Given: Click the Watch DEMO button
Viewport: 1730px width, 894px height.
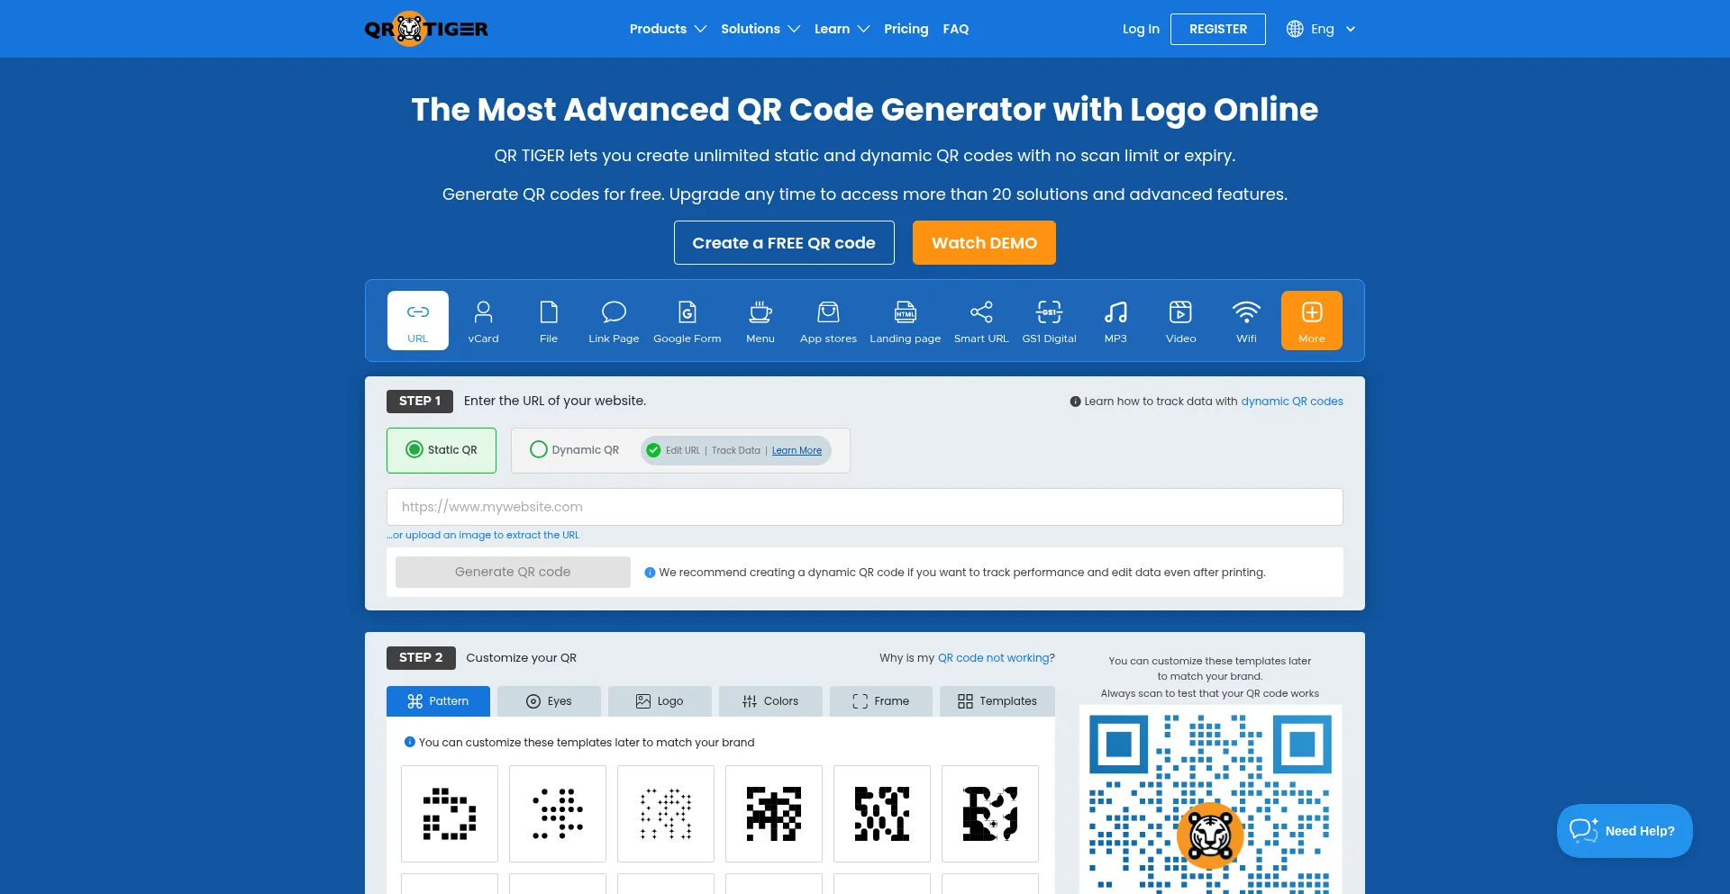Looking at the screenshot, I should coord(983,243).
